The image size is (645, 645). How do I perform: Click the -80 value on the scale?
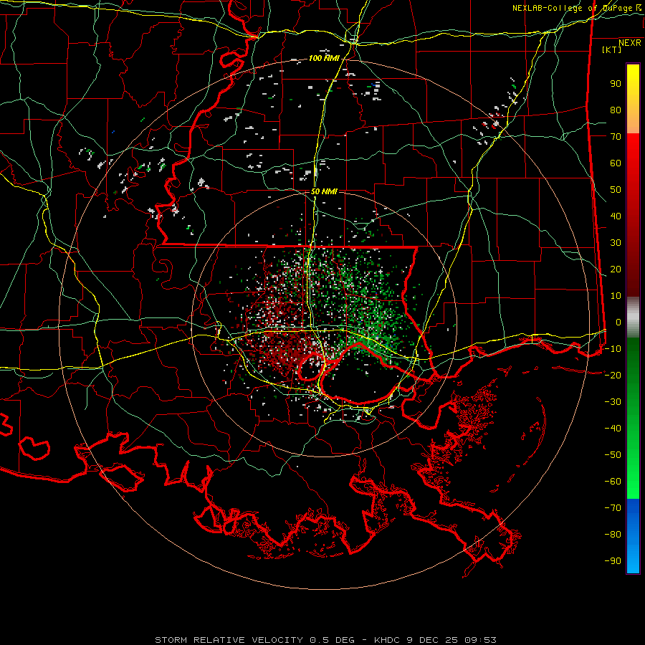(613, 535)
